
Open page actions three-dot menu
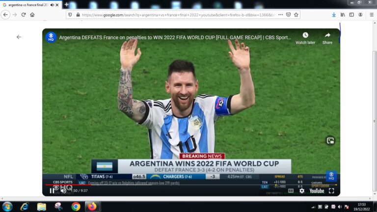point(280,15)
